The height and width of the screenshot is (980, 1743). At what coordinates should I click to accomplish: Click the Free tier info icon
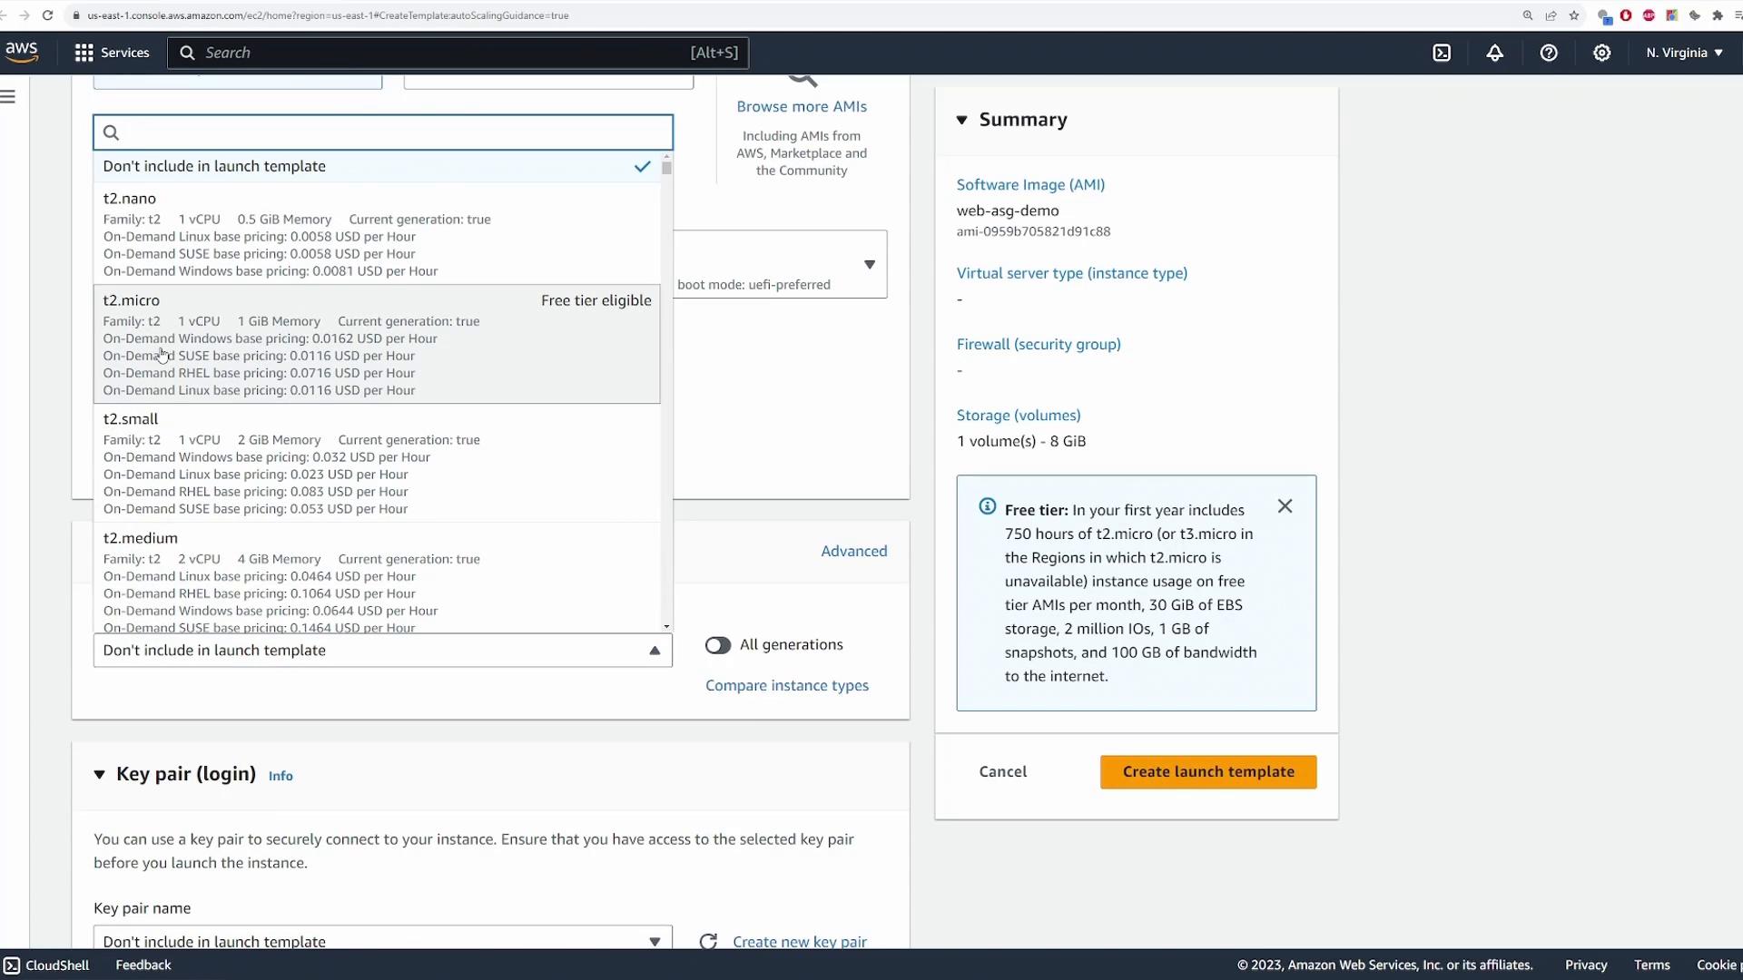pos(988,506)
